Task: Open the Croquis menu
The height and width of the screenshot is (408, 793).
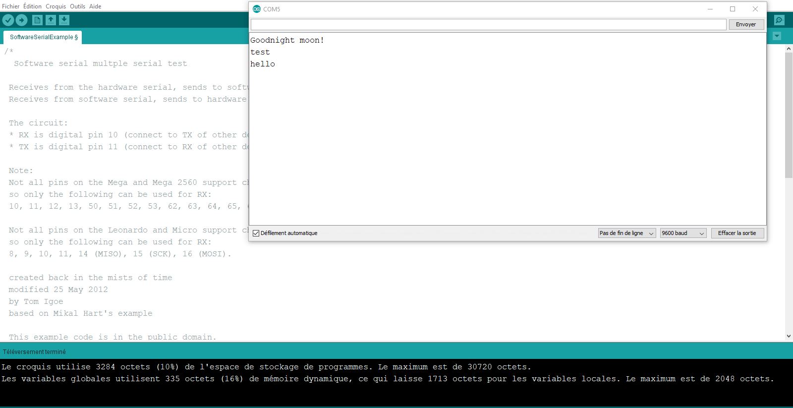Action: pyautogui.click(x=56, y=6)
